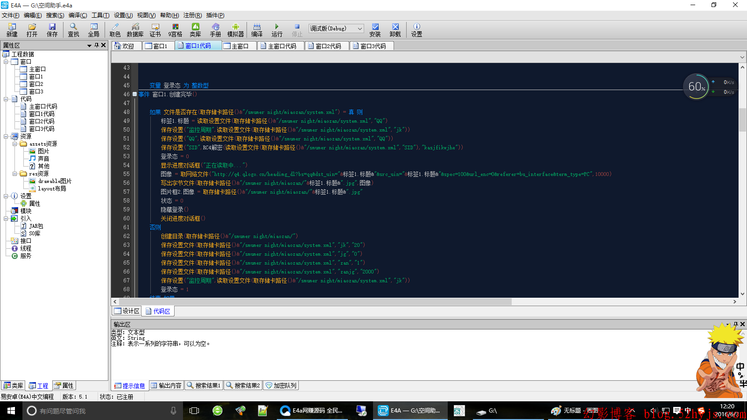The image size is (747, 420).
Task: Open the 取色 color picker tool
Action: (115, 30)
